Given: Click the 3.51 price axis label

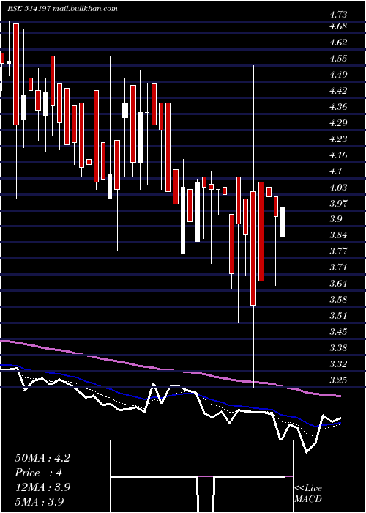Looking at the screenshot, I should click(x=338, y=316).
